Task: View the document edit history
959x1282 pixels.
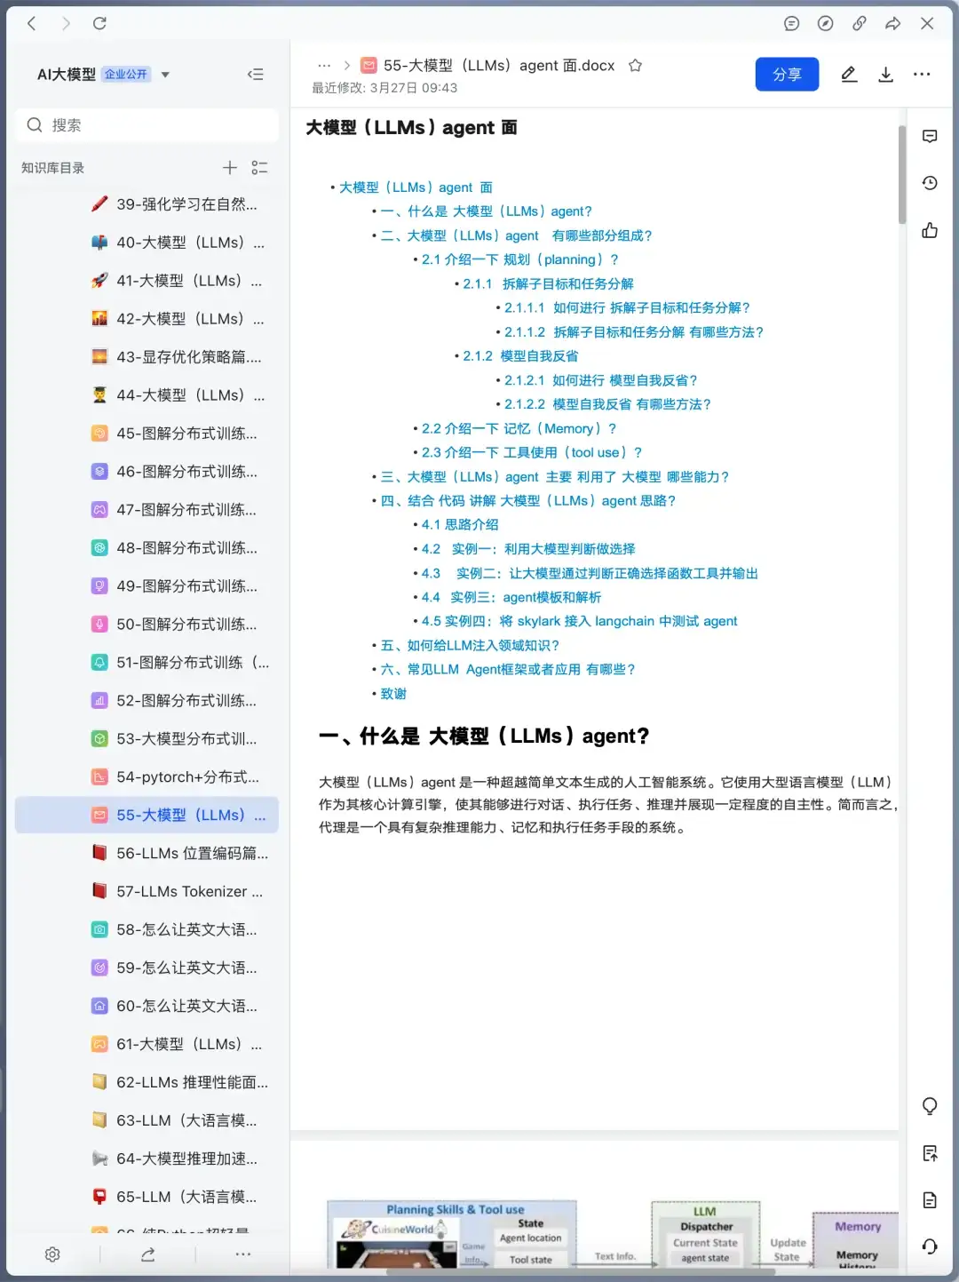Action: [x=929, y=182]
